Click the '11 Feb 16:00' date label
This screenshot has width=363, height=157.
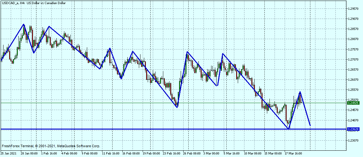pyautogui.click(x=111, y=153)
